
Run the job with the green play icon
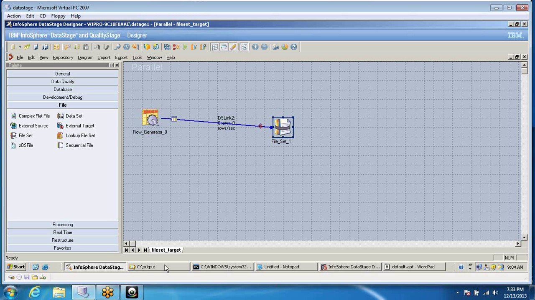click(185, 47)
